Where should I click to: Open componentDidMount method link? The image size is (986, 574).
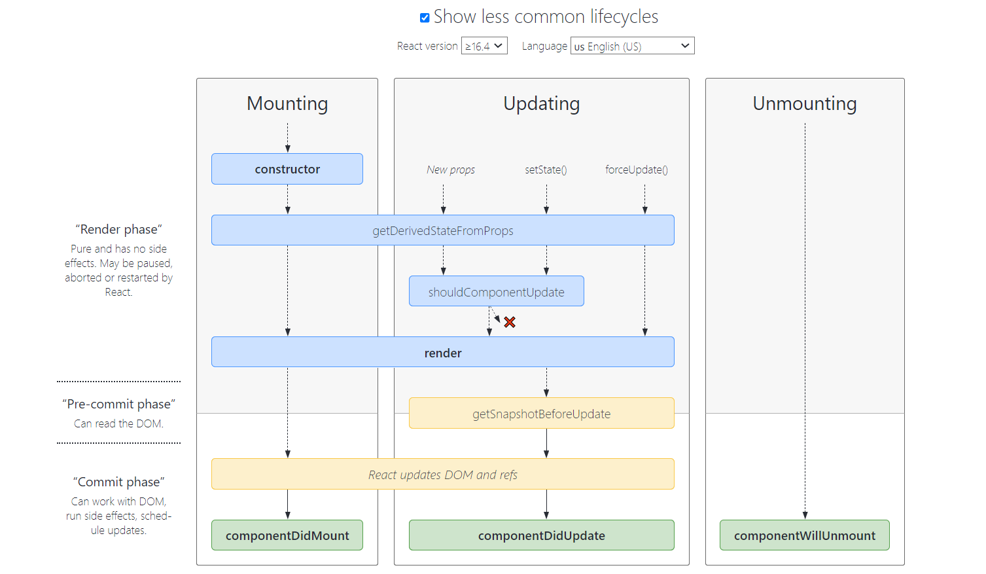(287, 535)
